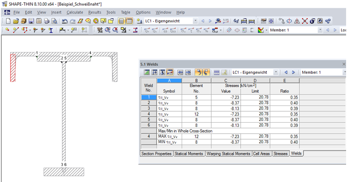Expand the color results icon dropdown arrow

(x=267, y=30)
